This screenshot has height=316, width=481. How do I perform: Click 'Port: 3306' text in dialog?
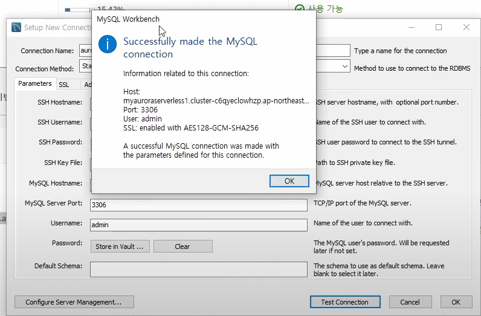click(x=141, y=110)
